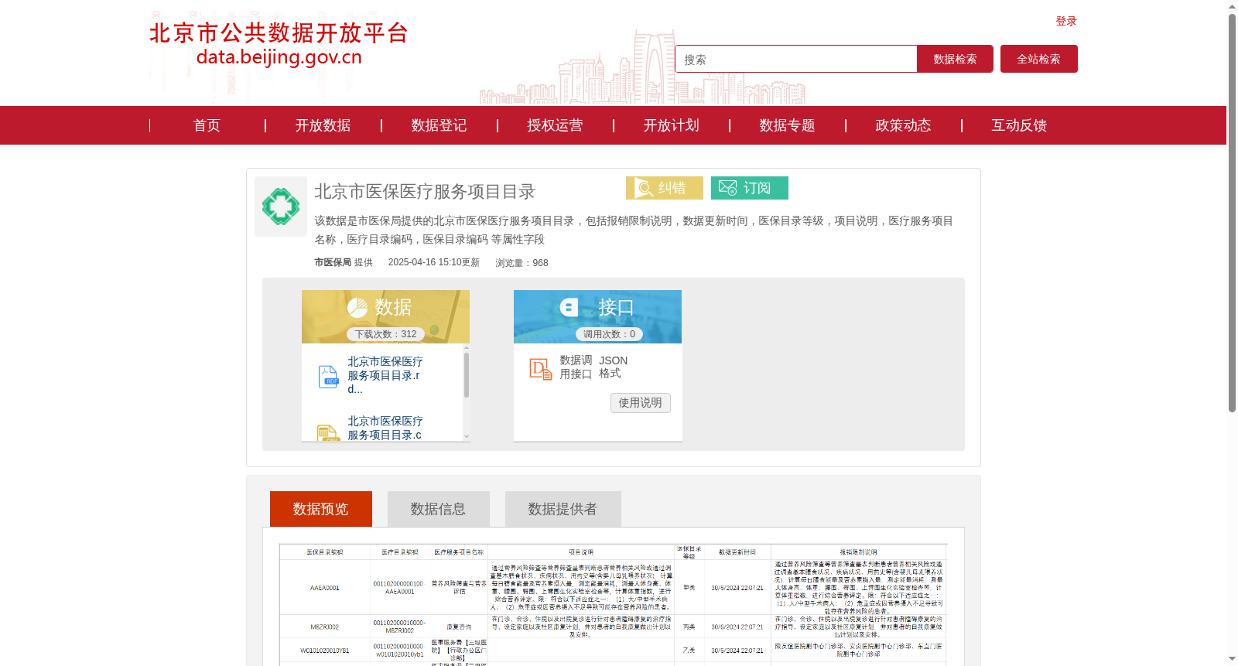This screenshot has width=1238, height=666.
Task: Click the API document icon under 接口
Action: click(x=540, y=369)
